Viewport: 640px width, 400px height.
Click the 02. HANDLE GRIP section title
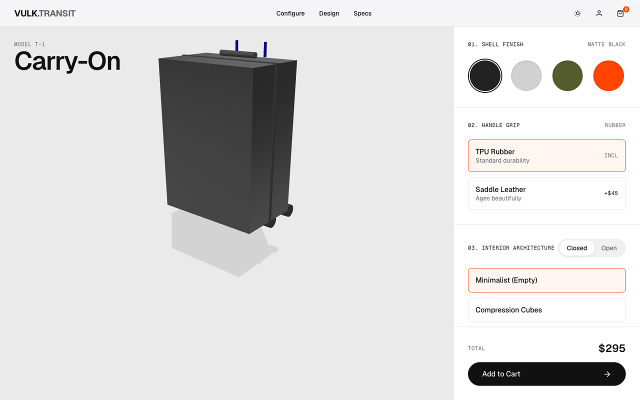coord(493,125)
